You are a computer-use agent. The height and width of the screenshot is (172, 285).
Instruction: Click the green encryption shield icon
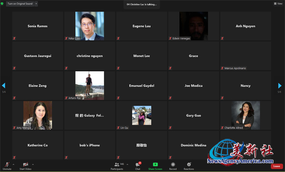click(x=2, y=4)
